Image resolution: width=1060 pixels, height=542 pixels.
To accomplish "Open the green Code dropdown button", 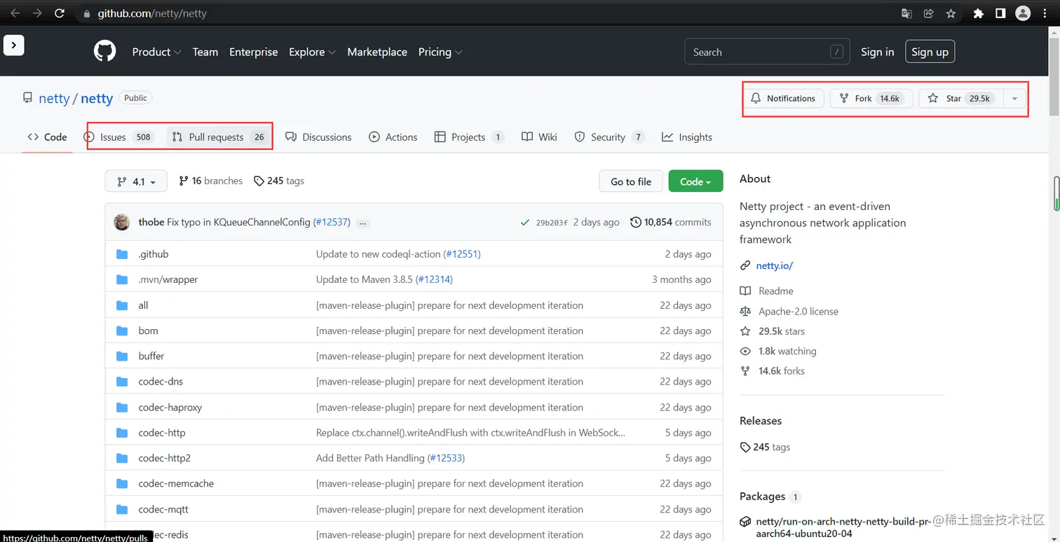I will point(695,181).
